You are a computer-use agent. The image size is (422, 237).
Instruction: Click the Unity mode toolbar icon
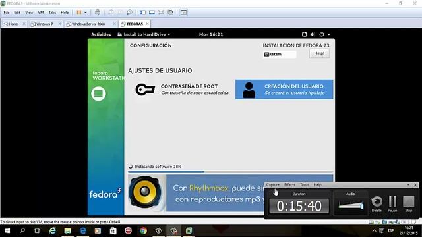point(170,13)
